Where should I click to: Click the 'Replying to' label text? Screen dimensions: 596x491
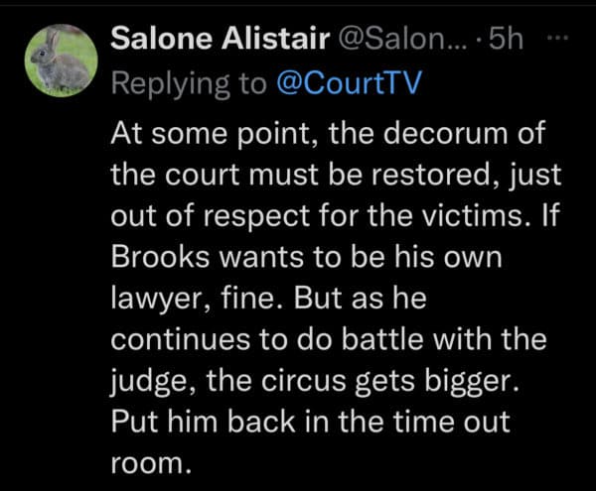point(189,84)
